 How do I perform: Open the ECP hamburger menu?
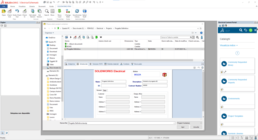[x=255, y=30]
